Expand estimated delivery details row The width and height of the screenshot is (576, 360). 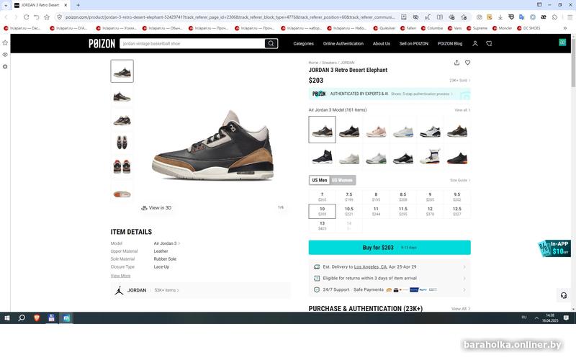(390, 267)
